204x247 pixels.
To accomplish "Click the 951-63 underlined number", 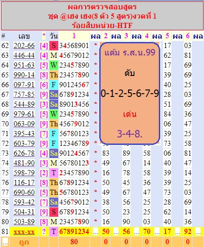I will (24, 65).
